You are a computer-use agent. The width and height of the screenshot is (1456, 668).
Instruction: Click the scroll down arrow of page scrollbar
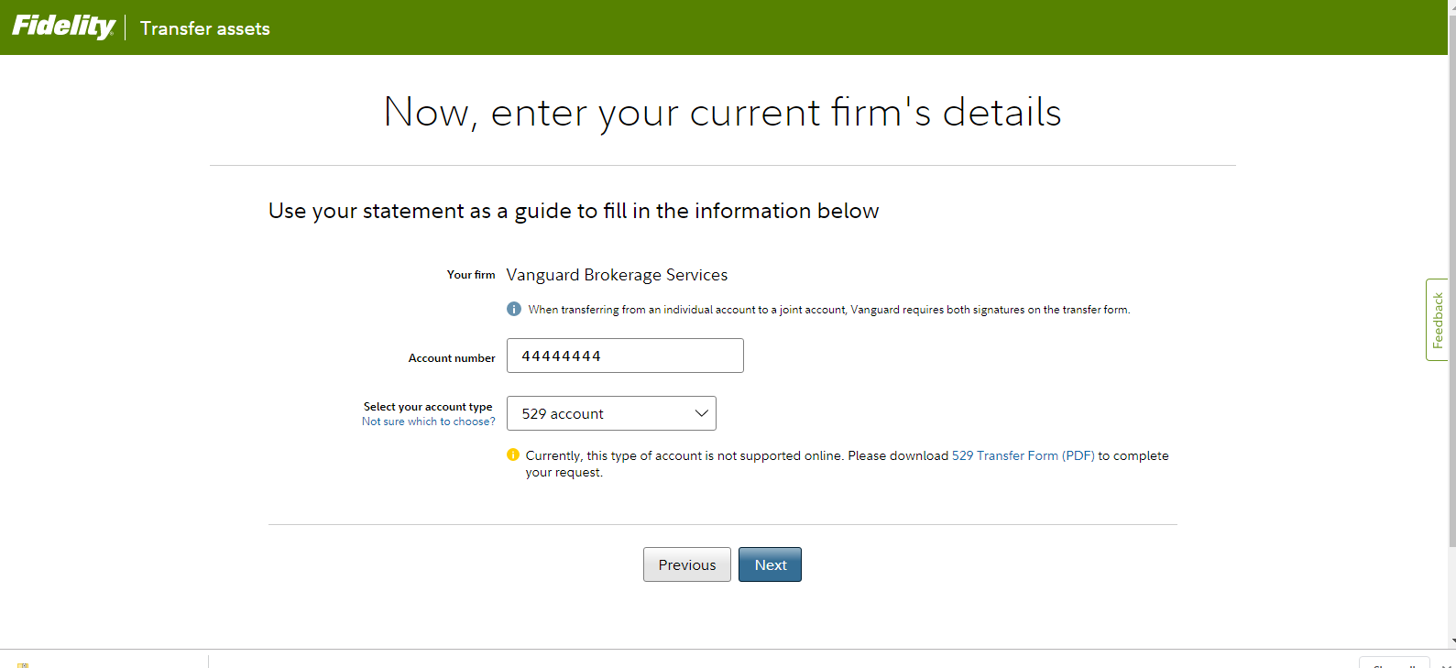click(x=1451, y=642)
